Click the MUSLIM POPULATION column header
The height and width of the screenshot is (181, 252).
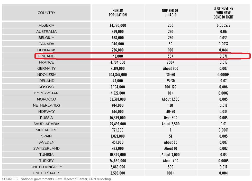(118, 13)
